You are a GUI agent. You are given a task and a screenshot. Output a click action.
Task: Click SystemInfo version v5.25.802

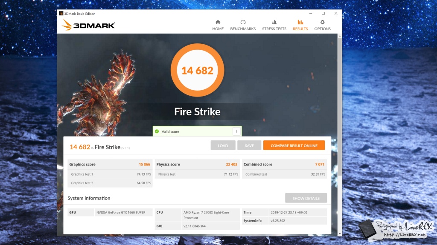click(277, 221)
